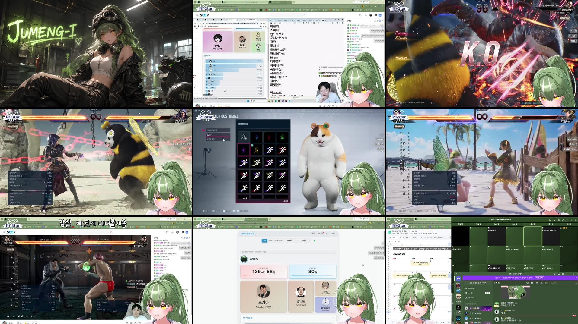This screenshot has height=324, width=578.
Task: Click the home icon in calendar widget header
Action: 550,220
